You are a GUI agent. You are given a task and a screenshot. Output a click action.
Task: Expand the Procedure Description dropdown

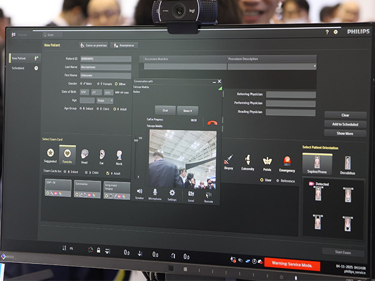(314, 66)
